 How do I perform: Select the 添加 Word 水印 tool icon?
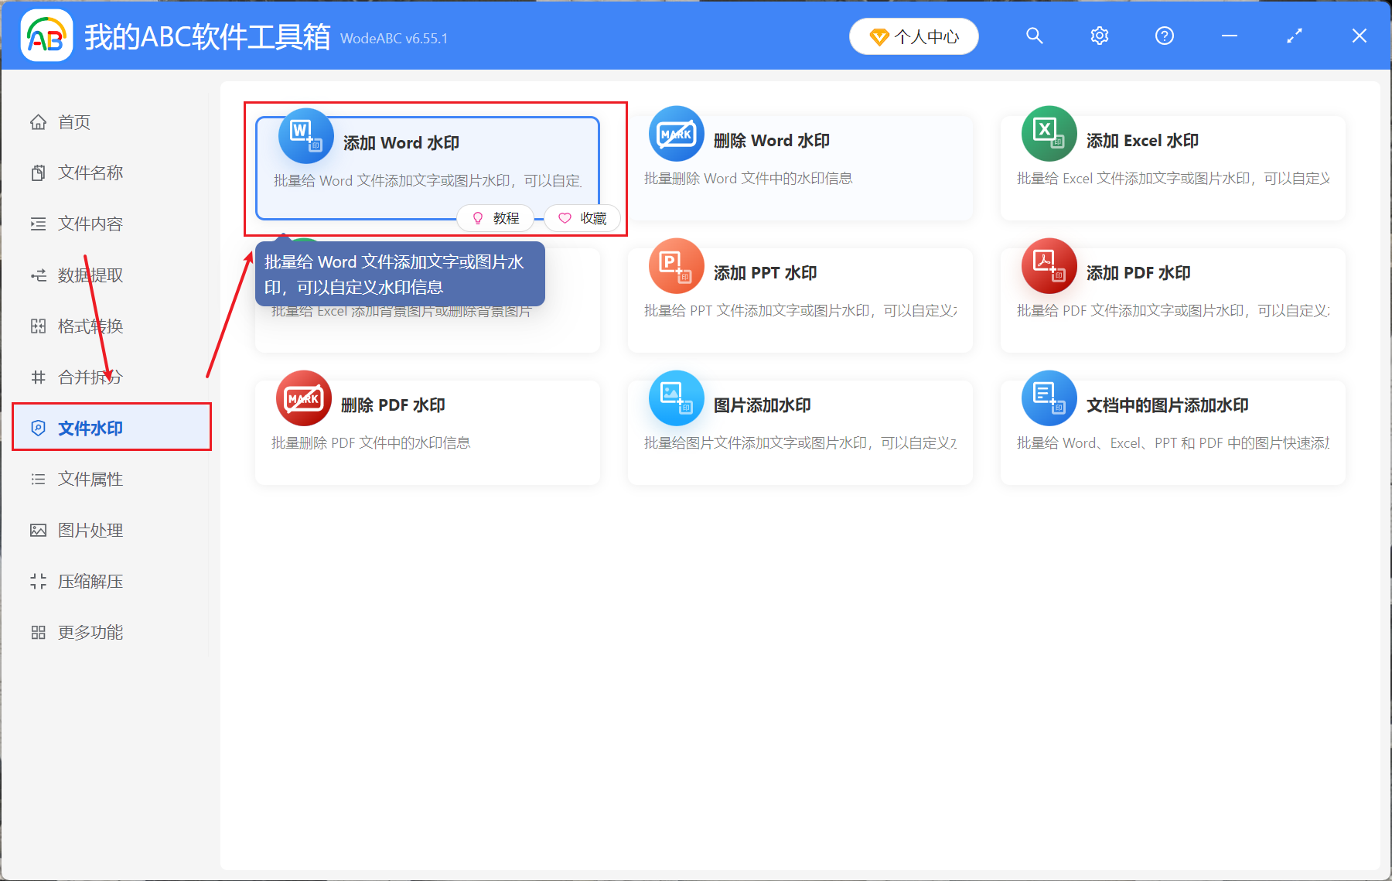click(305, 136)
